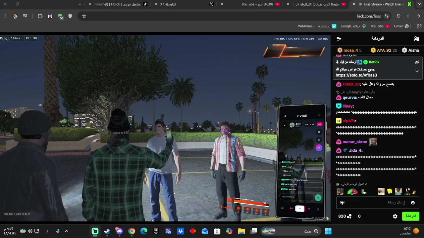424x238 pixels.
Task: Open the bookmarks grid apps icon
Action: click(419, 26)
